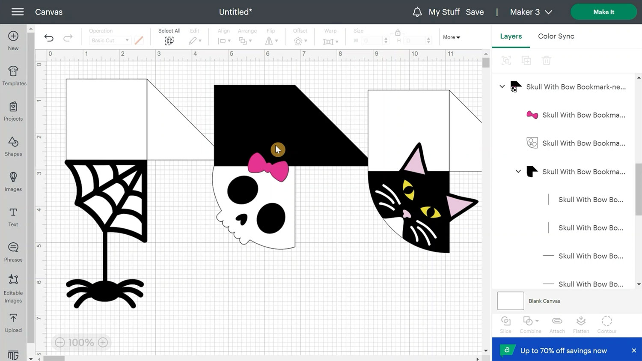The image size is (642, 361).
Task: Click the zoom in plus button
Action: 103,342
